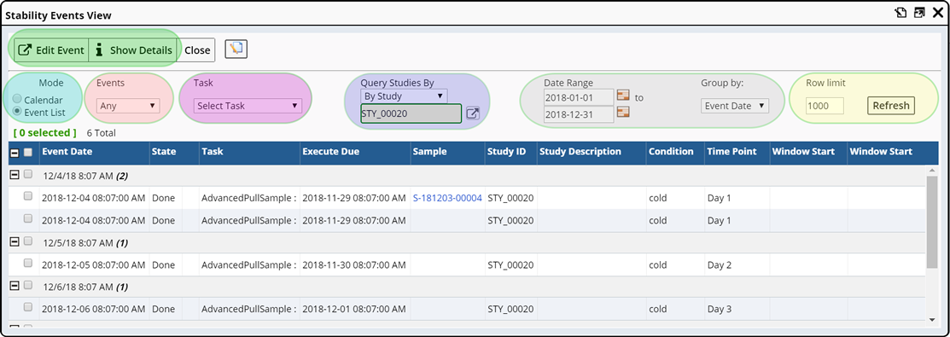Image resolution: width=950 pixels, height=337 pixels.
Task: Collapse all groups using header minus icon
Action: tap(15, 152)
